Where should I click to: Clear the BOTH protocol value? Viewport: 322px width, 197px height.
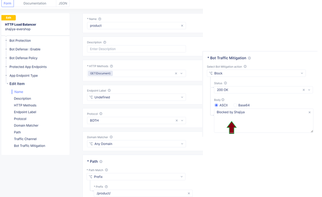coord(176,121)
